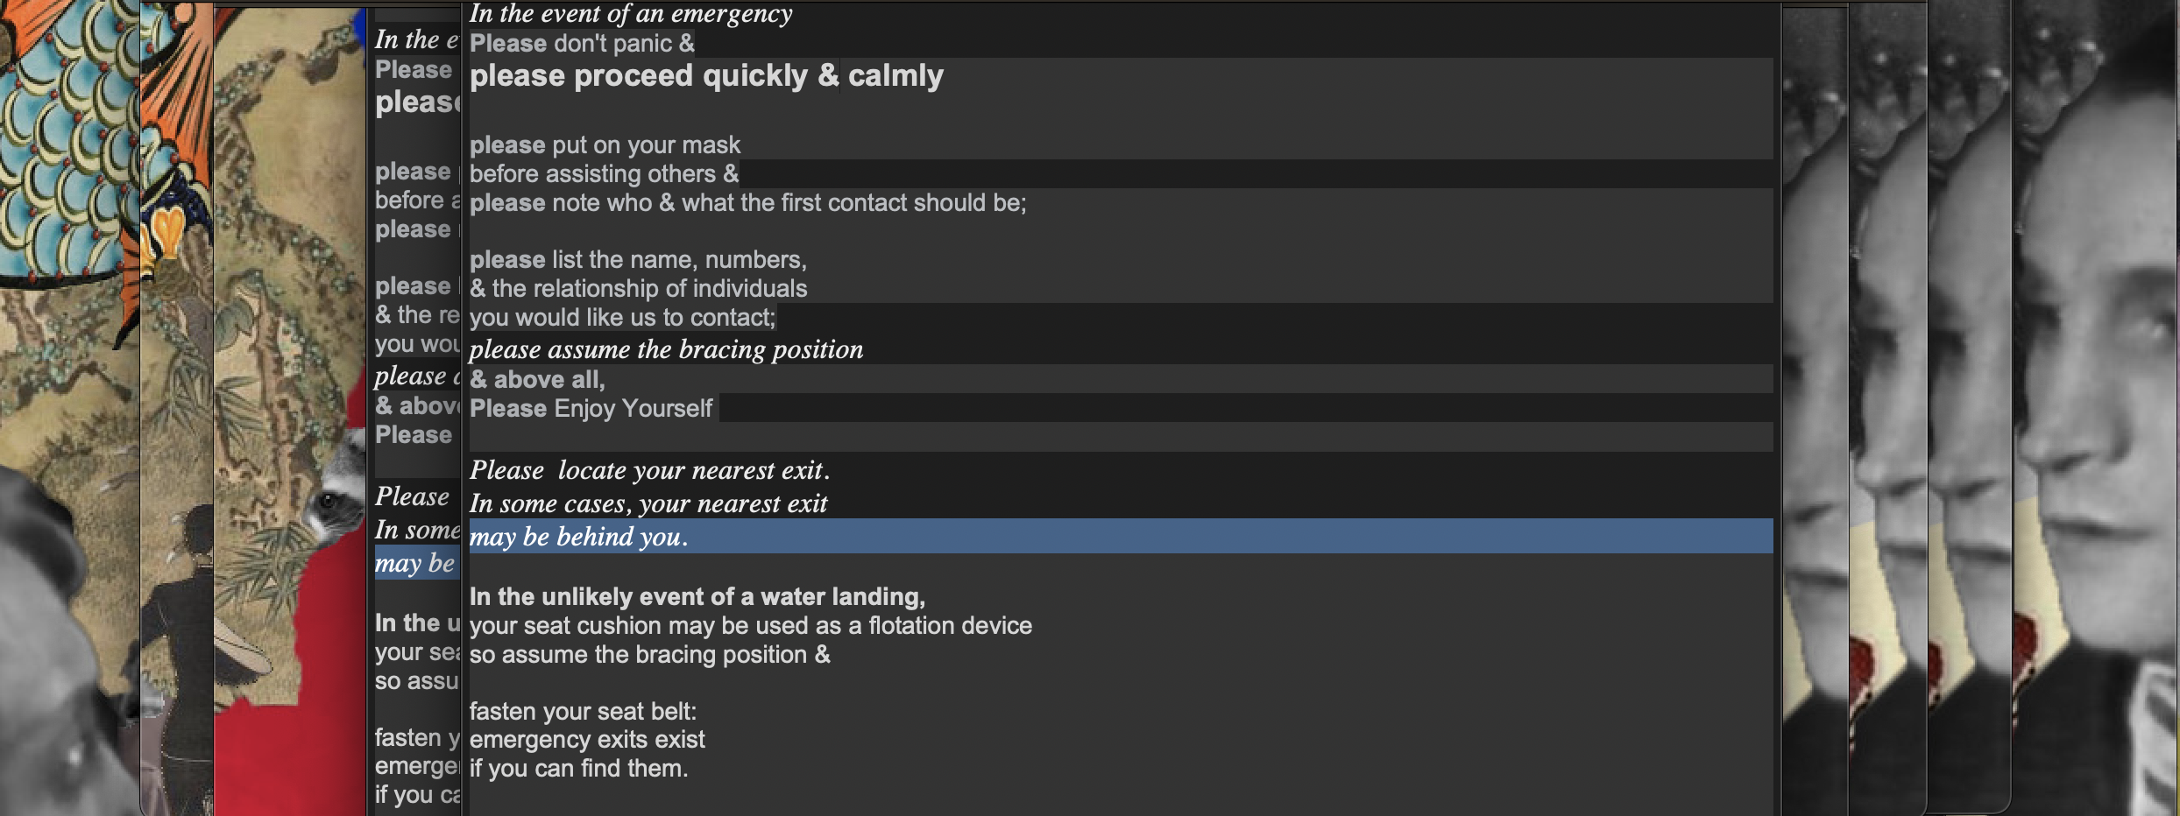Click the bold "please proceed quickly & calmly" line
2180x816 pixels.
pyautogui.click(x=706, y=76)
